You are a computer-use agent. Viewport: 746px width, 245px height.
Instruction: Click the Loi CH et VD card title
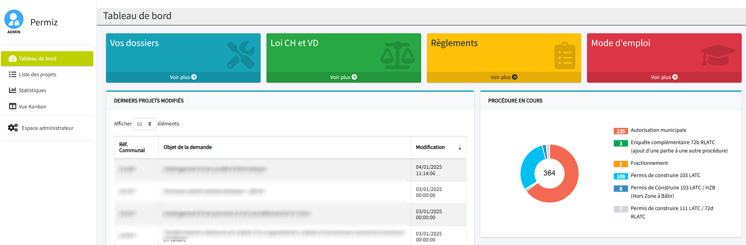tap(294, 43)
